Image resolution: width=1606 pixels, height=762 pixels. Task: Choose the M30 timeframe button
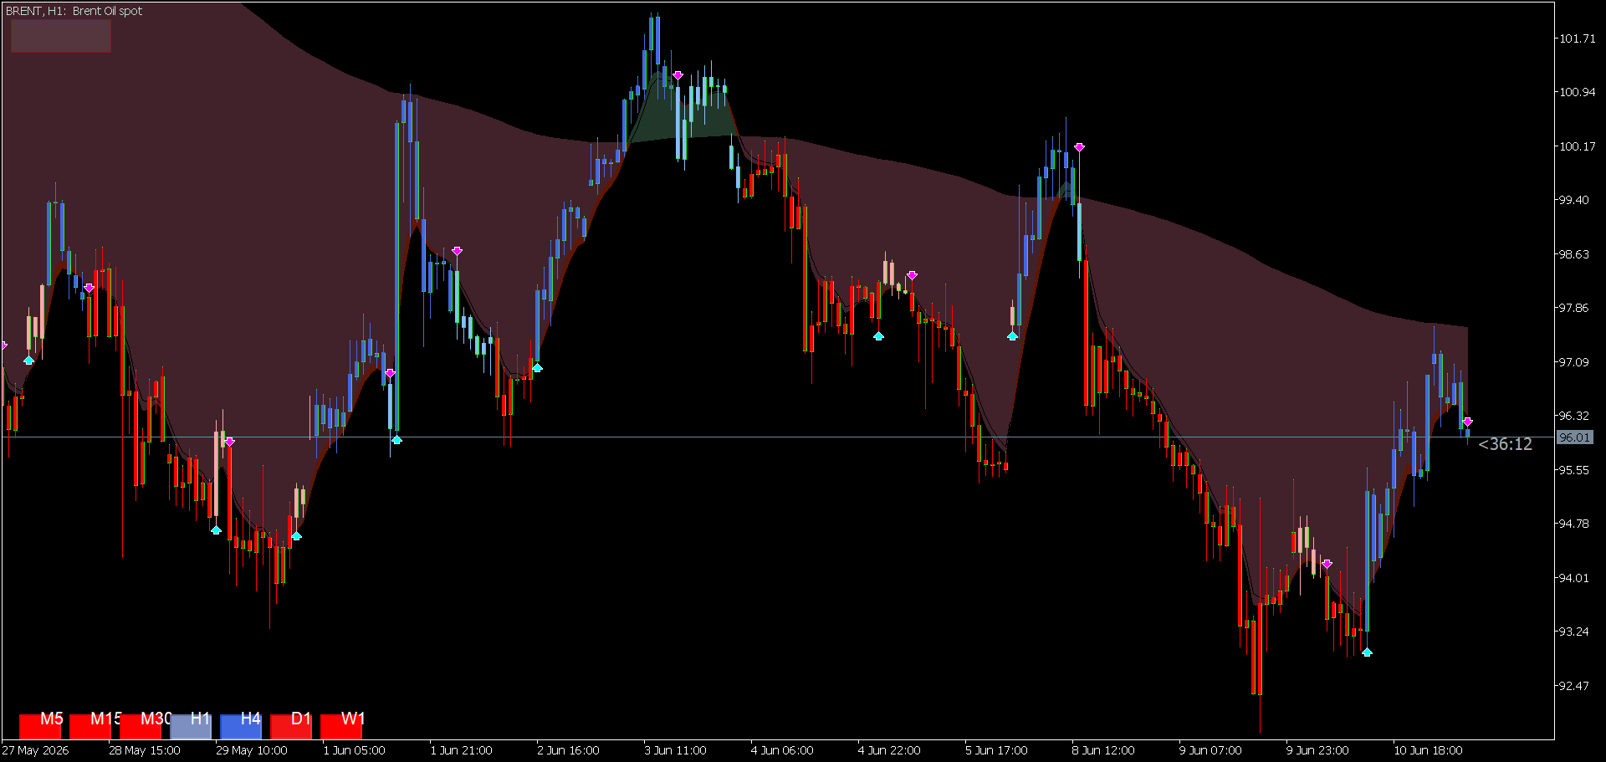point(141,725)
